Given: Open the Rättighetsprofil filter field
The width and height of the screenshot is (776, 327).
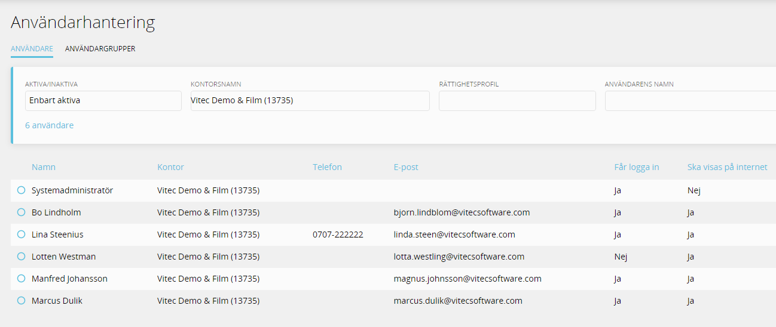Looking at the screenshot, I should click(517, 101).
